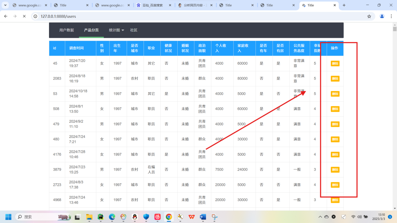
Task: Open QQ penguin app from the taskbar
Action: 135,217
